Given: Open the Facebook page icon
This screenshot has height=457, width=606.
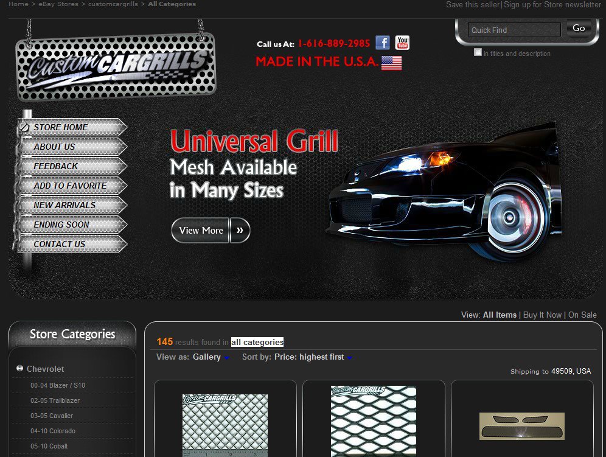Looking at the screenshot, I should [383, 43].
